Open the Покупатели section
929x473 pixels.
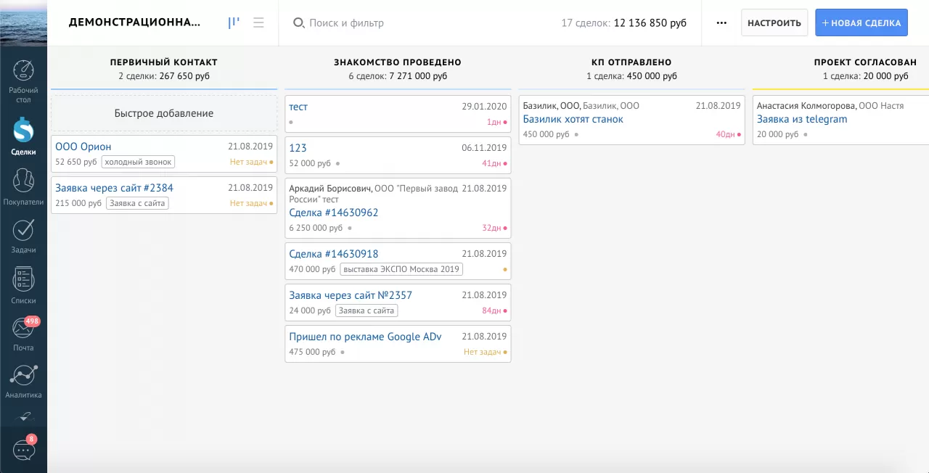click(x=23, y=186)
